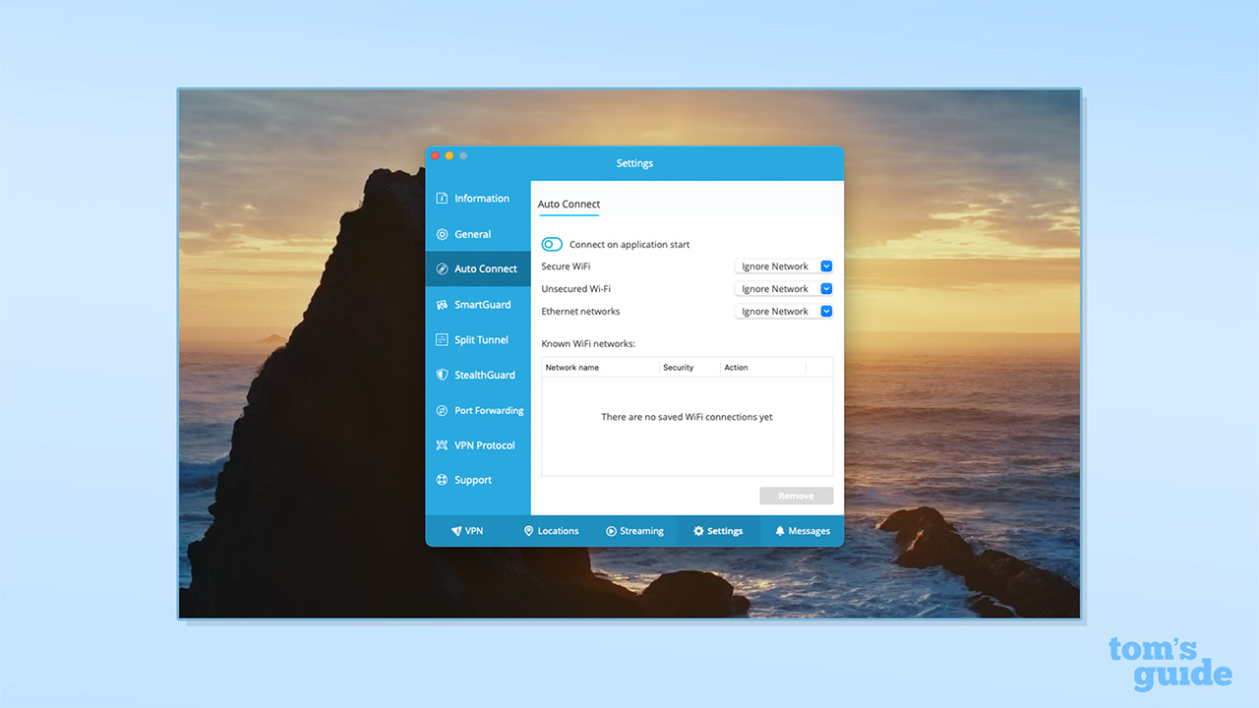The image size is (1259, 708).
Task: Click the Split Tunnel icon
Action: tap(443, 340)
